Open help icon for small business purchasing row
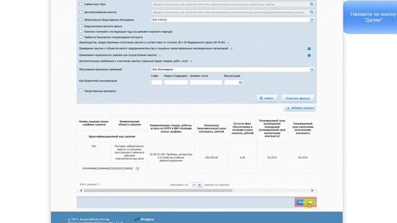397x223 pixels. [309, 48]
